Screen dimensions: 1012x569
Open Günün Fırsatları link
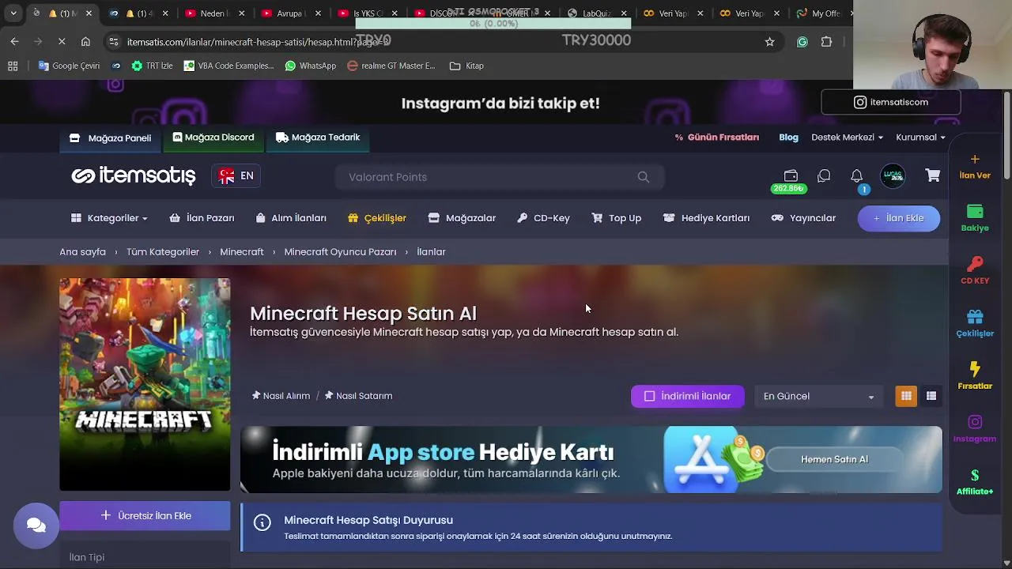coord(716,137)
